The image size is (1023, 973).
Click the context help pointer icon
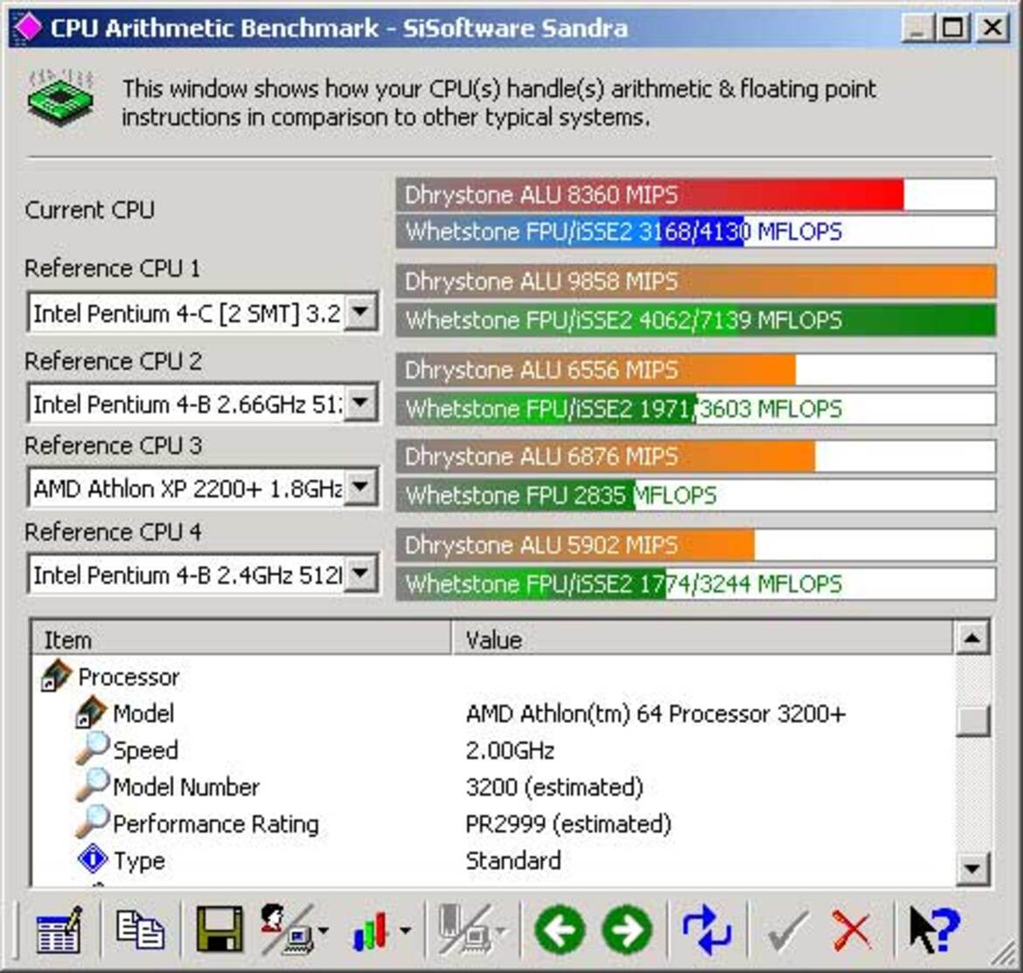tap(935, 930)
